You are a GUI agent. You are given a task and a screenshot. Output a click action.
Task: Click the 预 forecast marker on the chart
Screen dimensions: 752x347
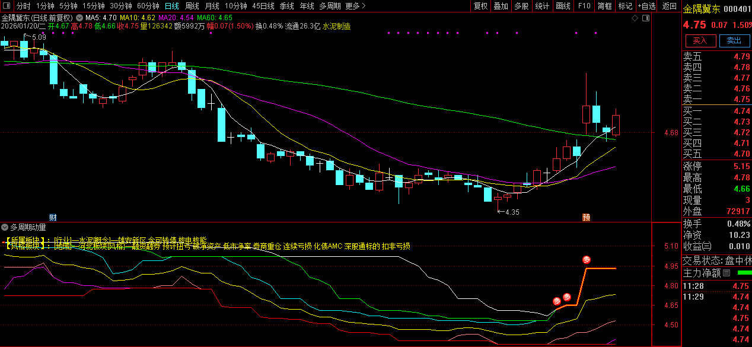[x=586, y=217]
